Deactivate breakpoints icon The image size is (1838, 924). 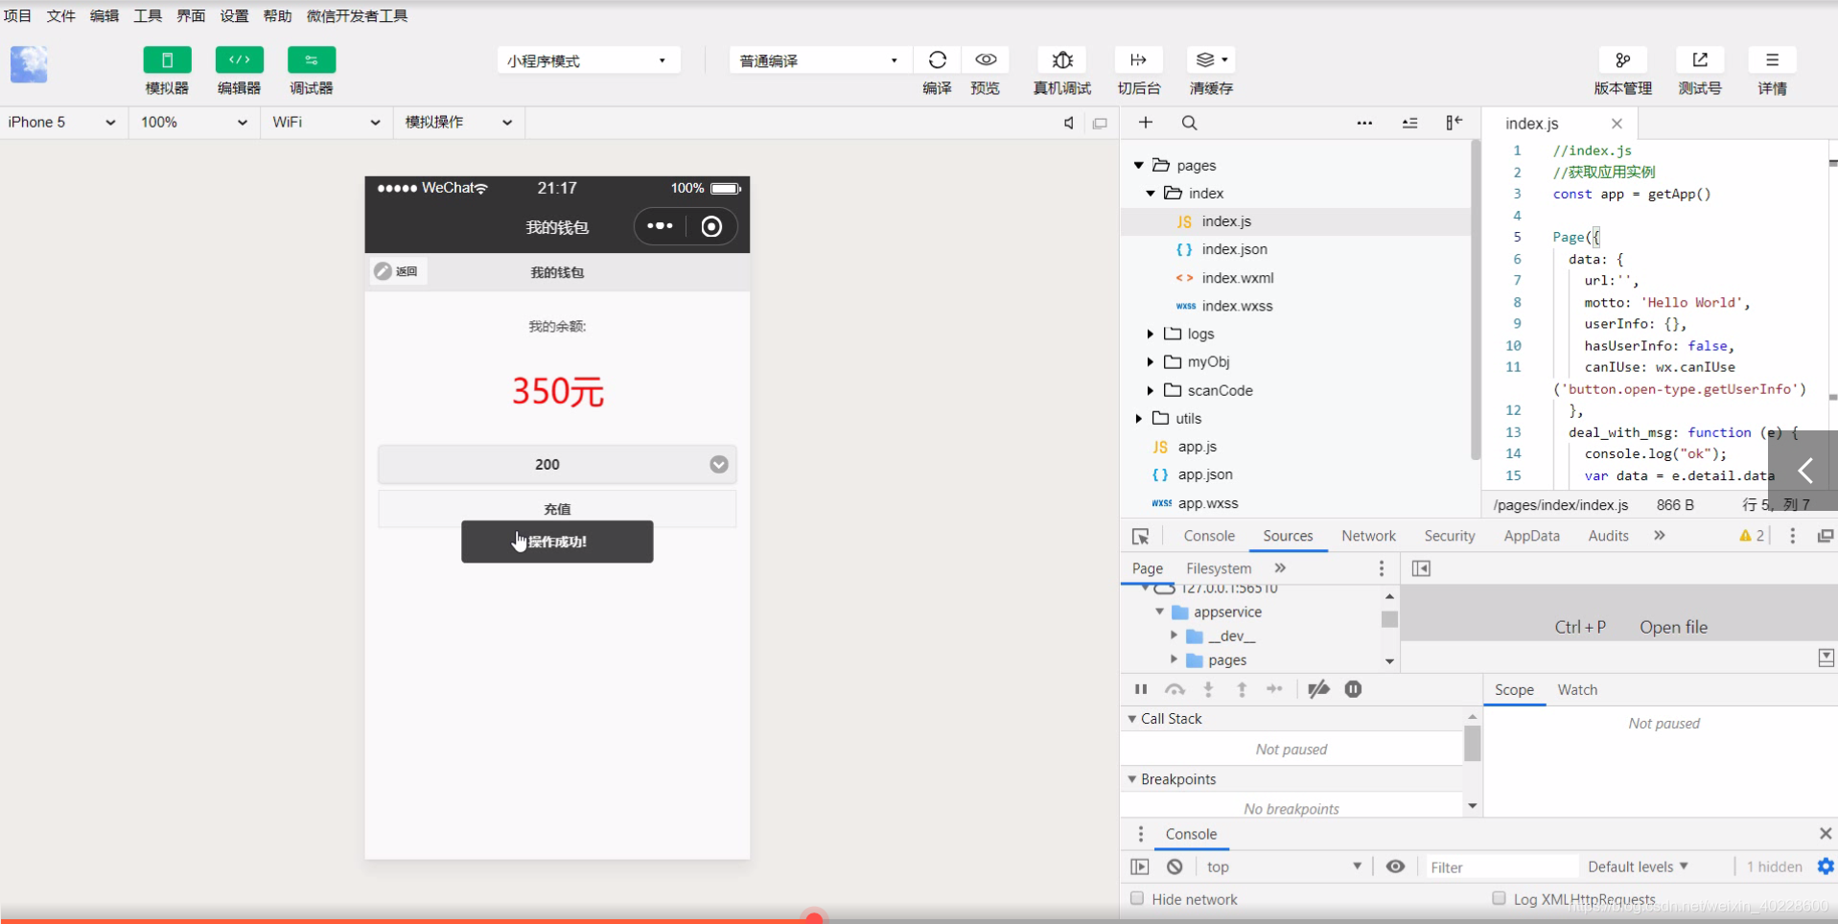(1318, 689)
